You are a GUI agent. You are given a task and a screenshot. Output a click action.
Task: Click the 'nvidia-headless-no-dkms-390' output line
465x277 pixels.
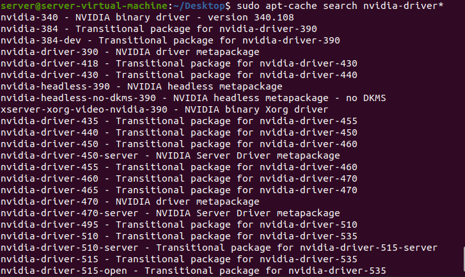click(x=193, y=98)
